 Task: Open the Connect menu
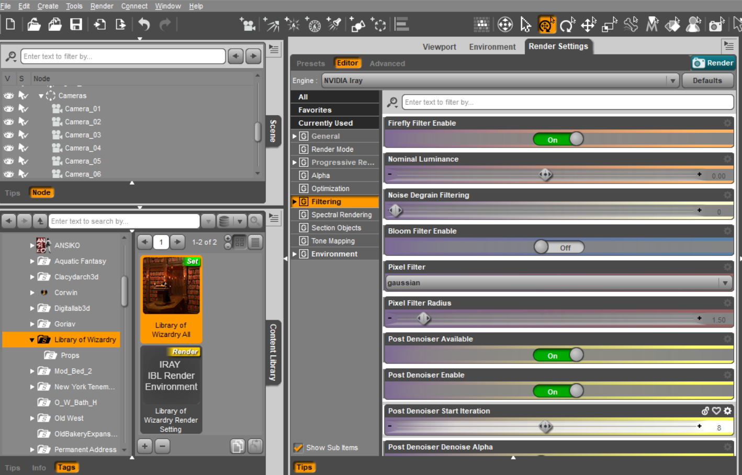tap(134, 6)
